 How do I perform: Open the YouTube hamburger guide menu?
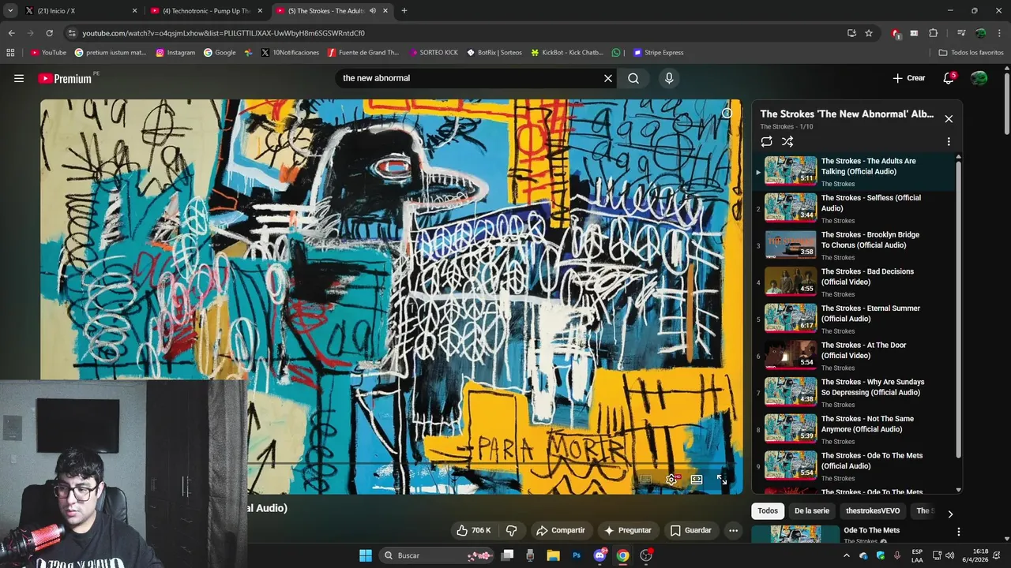[19, 78]
